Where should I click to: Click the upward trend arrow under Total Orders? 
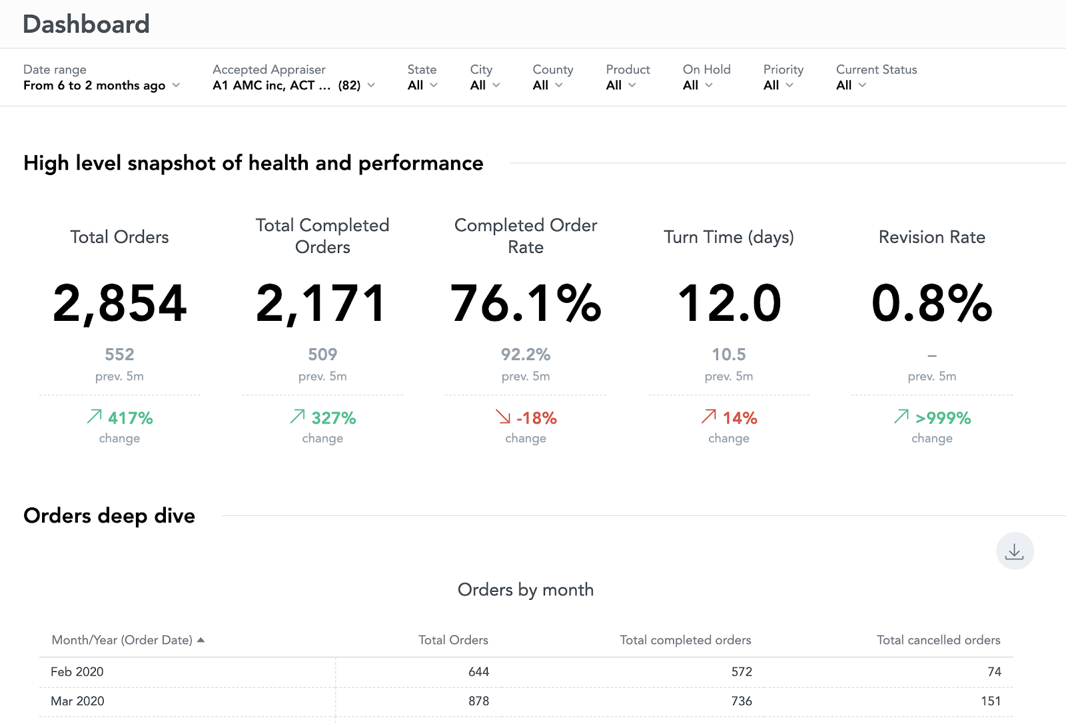coord(94,417)
